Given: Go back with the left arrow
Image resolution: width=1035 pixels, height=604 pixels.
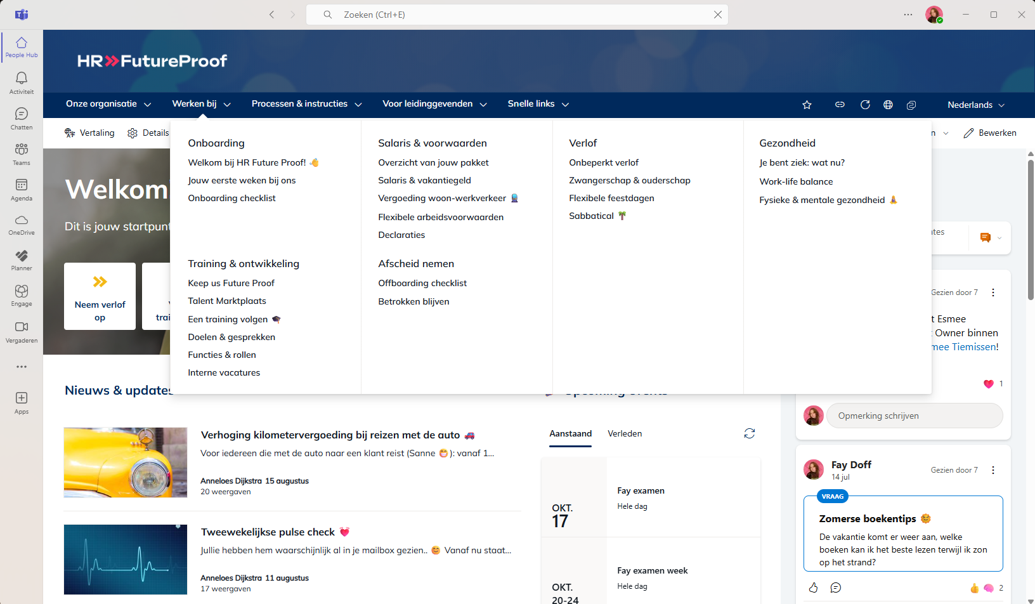Looking at the screenshot, I should (271, 15).
